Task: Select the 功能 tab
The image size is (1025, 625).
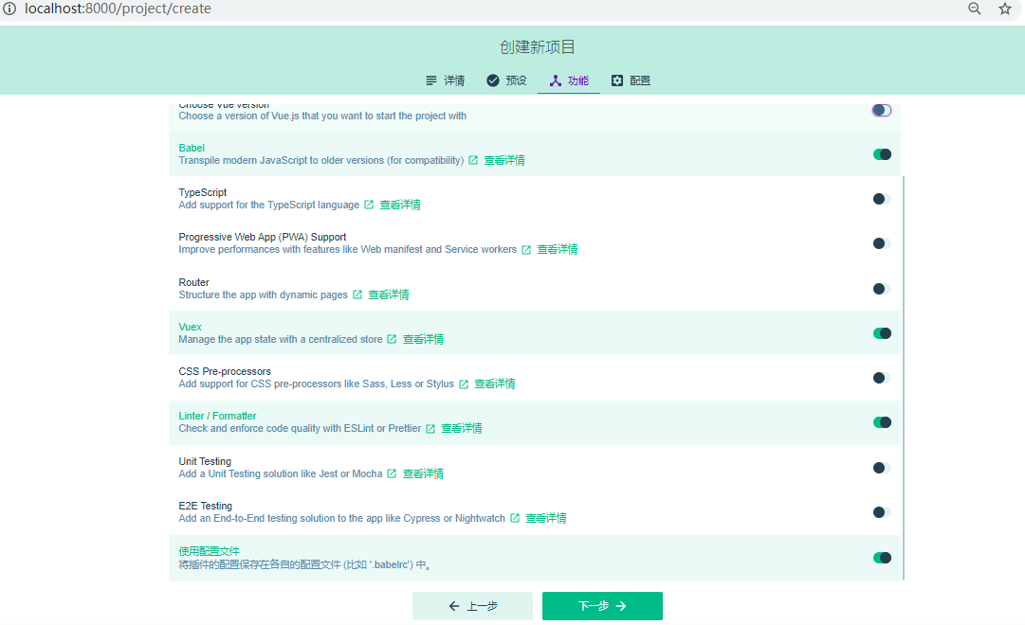Action: 569,80
